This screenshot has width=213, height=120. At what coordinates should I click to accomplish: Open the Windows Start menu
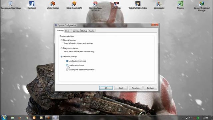tap(4, 118)
